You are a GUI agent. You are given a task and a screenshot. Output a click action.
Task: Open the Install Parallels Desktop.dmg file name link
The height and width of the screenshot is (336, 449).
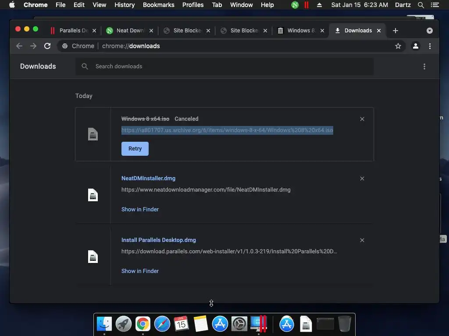[159, 240]
